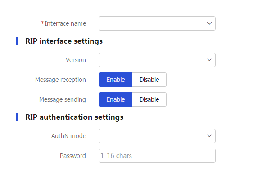Image resolution: width=258 pixels, height=185 pixels.
Task: Disable Message sending
Action: tap(149, 99)
